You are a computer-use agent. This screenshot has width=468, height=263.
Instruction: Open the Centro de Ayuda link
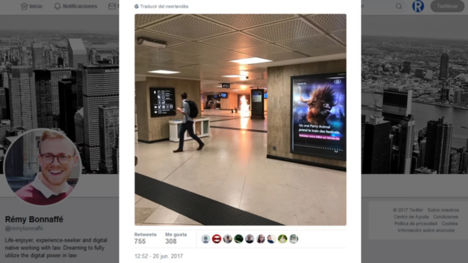click(411, 217)
